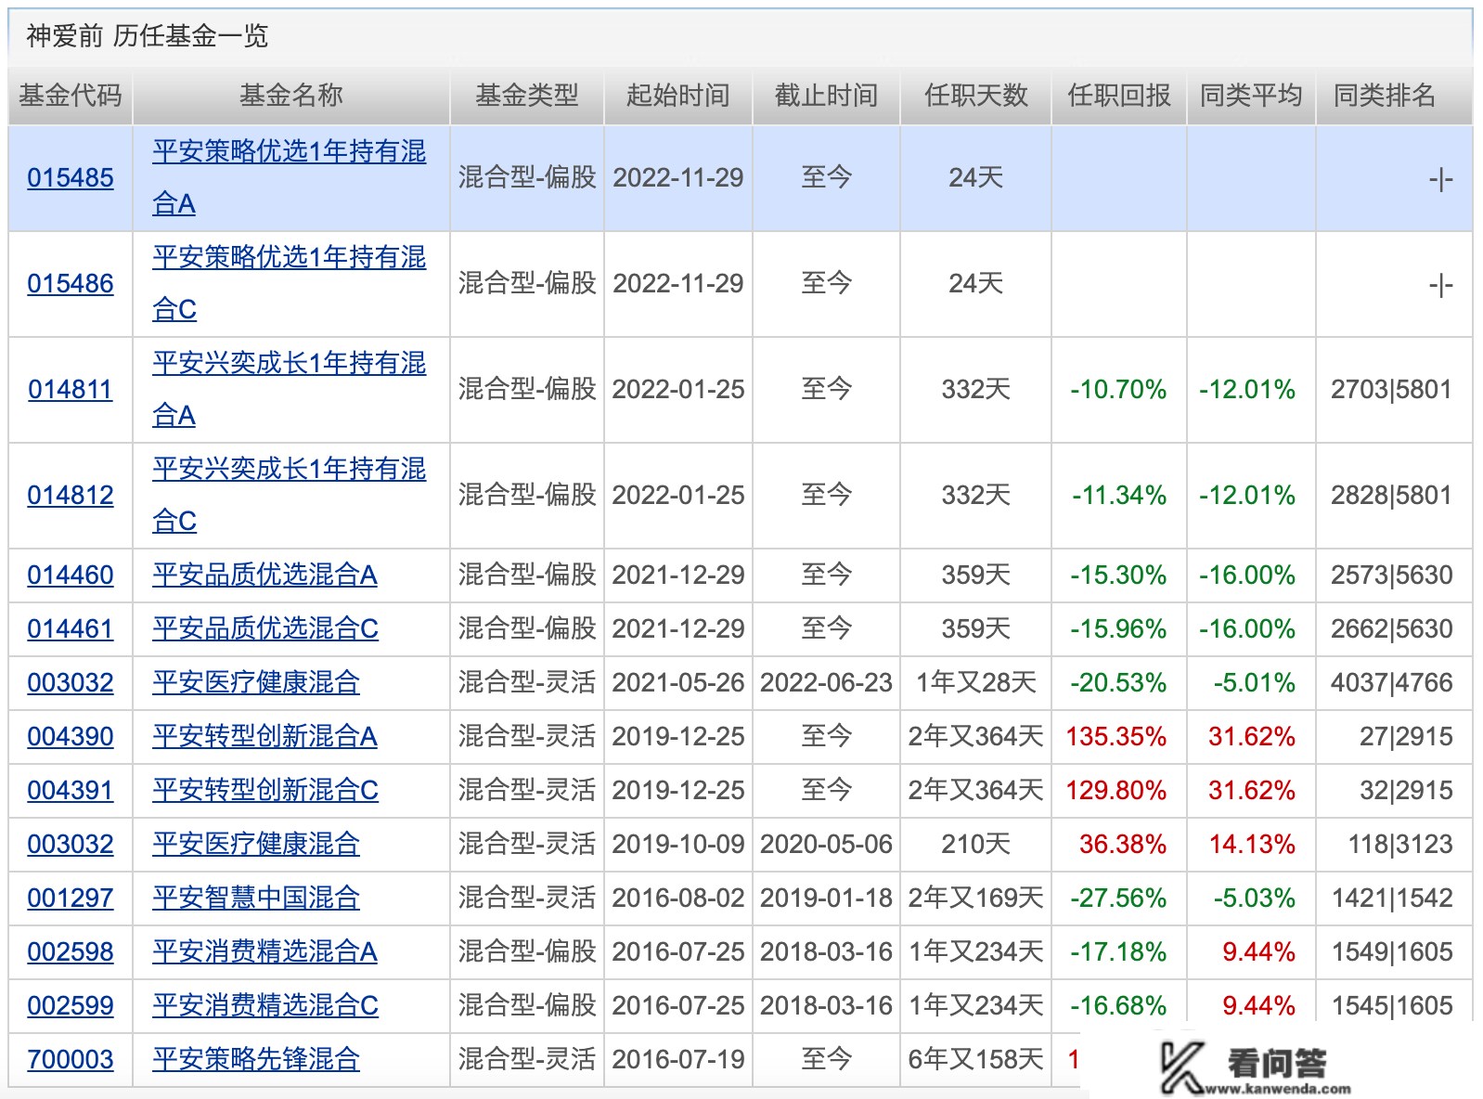Select the -15.30% return value

[x=1118, y=575]
